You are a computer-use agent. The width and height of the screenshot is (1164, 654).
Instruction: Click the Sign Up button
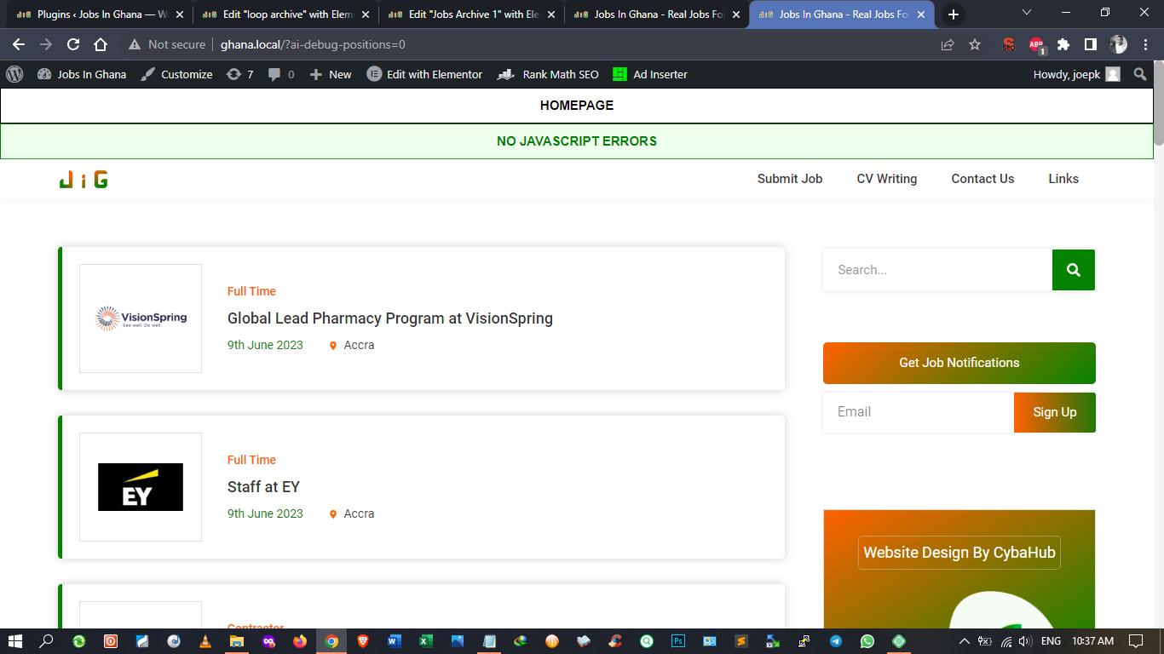pos(1055,412)
